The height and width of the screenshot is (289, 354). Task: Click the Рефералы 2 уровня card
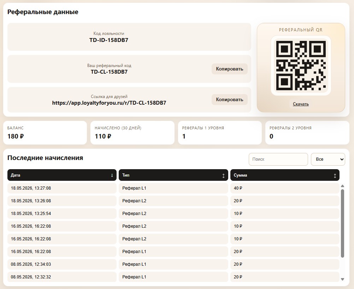coord(307,133)
